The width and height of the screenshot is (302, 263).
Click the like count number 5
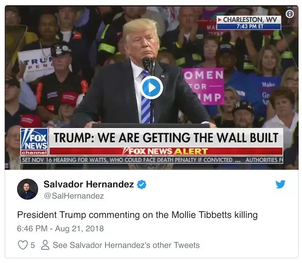tap(33, 245)
